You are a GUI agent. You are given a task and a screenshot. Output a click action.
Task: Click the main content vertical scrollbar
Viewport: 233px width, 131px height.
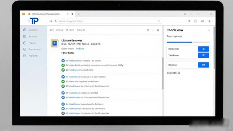(x=163, y=74)
